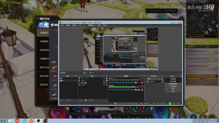The height and width of the screenshot is (123, 219).
Task: Pop out the 转场特效 dock panel
Action: (x=162, y=76)
